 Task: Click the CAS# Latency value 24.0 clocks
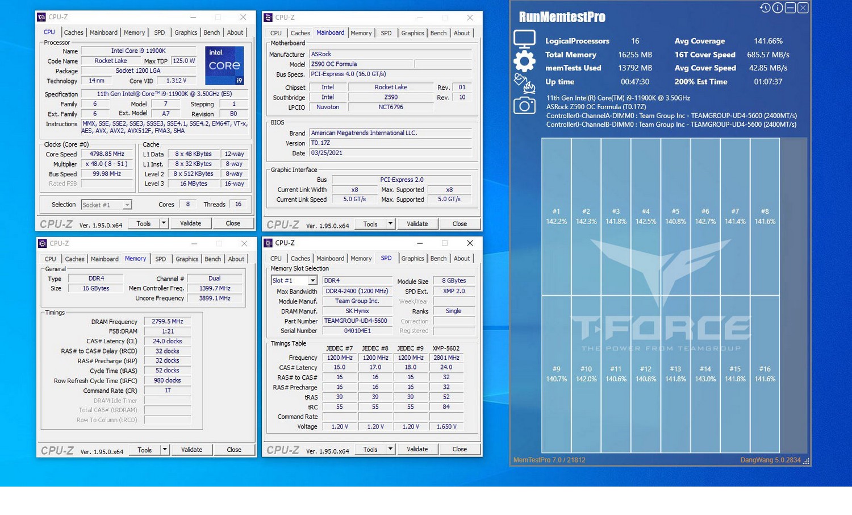click(x=168, y=341)
